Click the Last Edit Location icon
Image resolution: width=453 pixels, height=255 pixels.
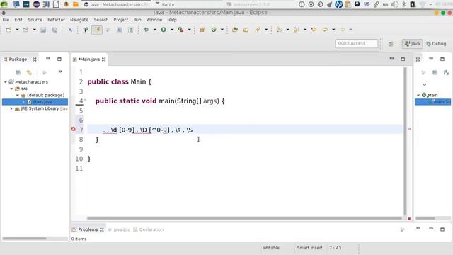314,30
